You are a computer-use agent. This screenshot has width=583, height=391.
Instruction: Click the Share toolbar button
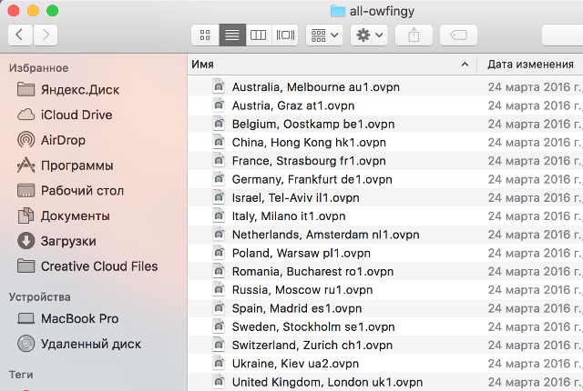tap(414, 35)
